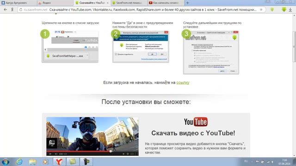Image resolution: width=296 pixels, height=166 pixels.
Task: Switch to the Артур Артурович tab
Action: pyautogui.click(x=18, y=3)
